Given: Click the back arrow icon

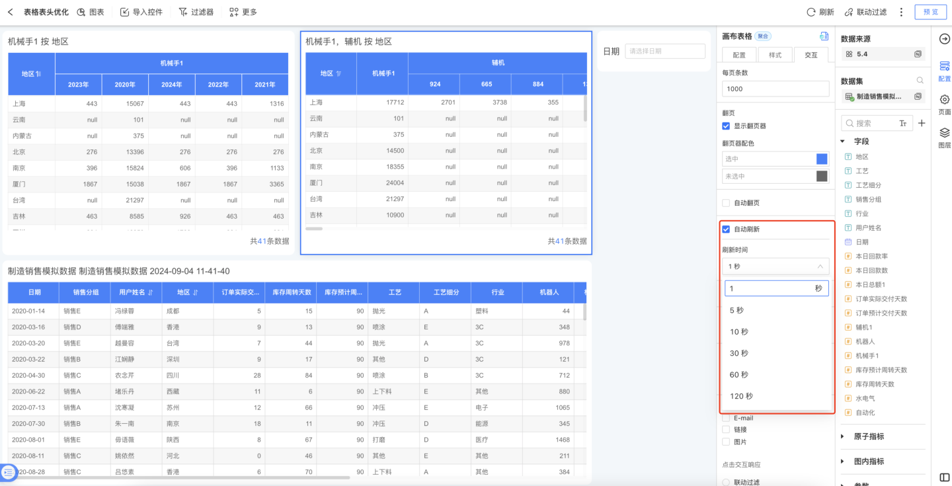Looking at the screenshot, I should [10, 12].
